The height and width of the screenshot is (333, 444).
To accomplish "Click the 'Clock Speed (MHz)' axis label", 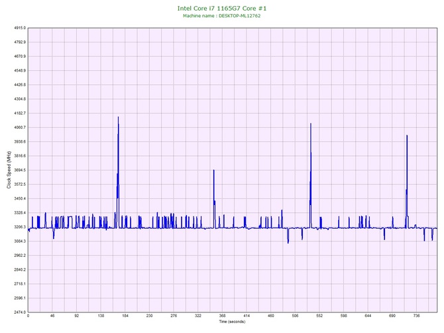I will (x=9, y=170).
